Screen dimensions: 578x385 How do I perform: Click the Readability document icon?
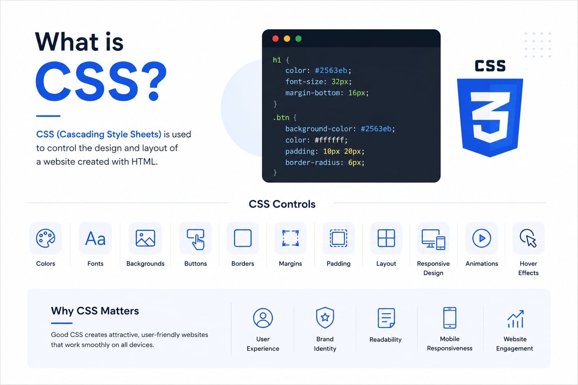tap(386, 318)
